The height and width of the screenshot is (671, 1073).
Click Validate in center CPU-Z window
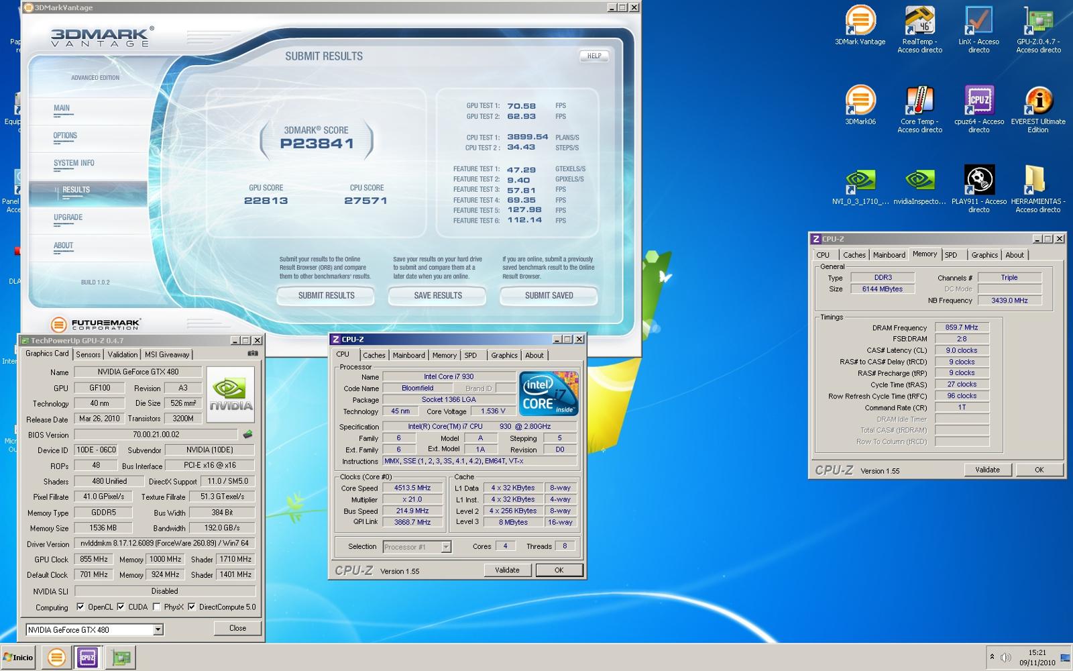pyautogui.click(x=507, y=570)
